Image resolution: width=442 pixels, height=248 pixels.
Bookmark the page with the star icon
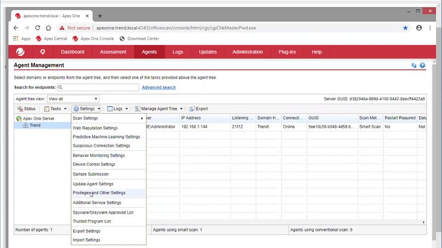tap(405, 28)
